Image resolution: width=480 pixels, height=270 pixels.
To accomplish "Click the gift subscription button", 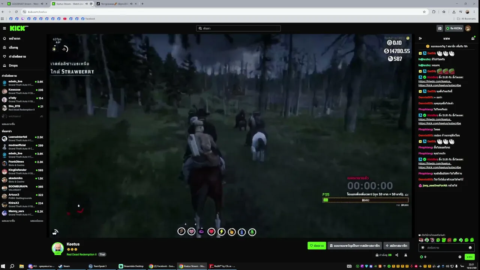I will point(354,246).
